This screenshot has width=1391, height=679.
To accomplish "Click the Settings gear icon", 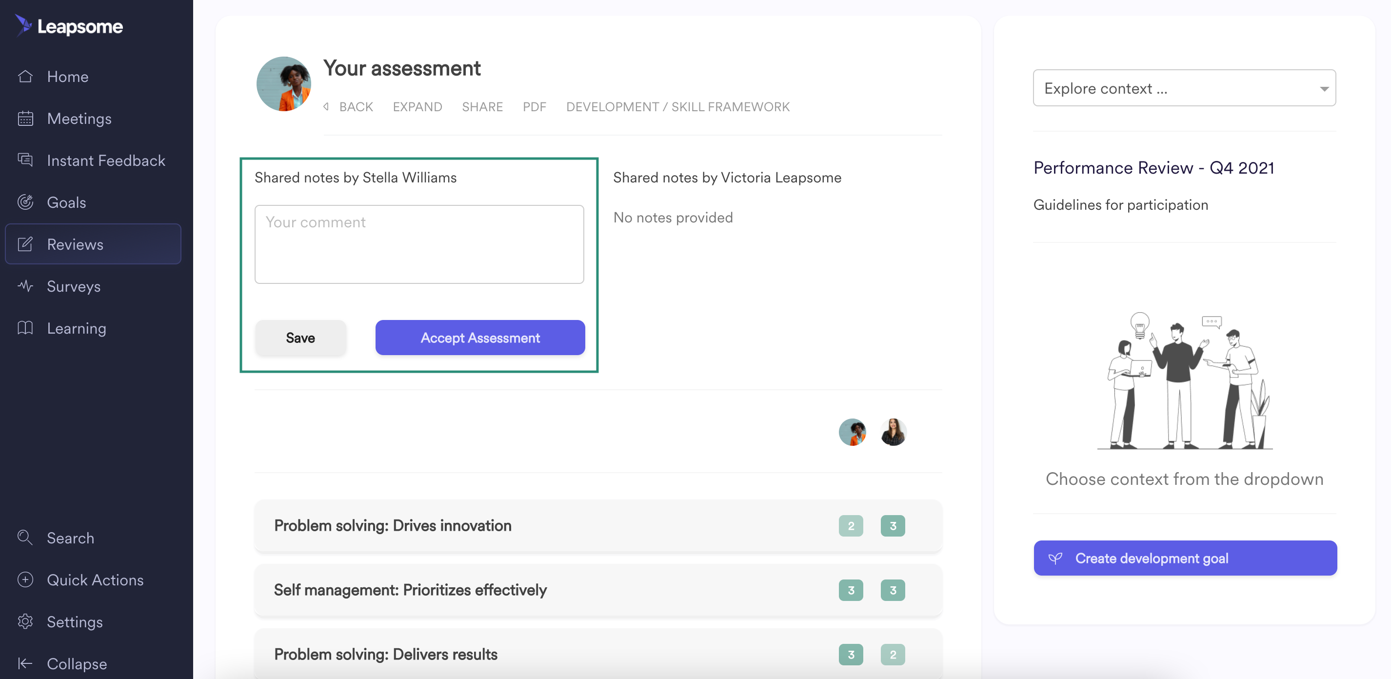I will coord(25,621).
